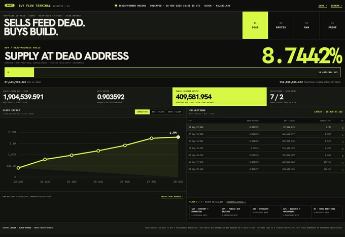
Task: Switch to the 01 DEAD tab
Action: tap(255, 25)
